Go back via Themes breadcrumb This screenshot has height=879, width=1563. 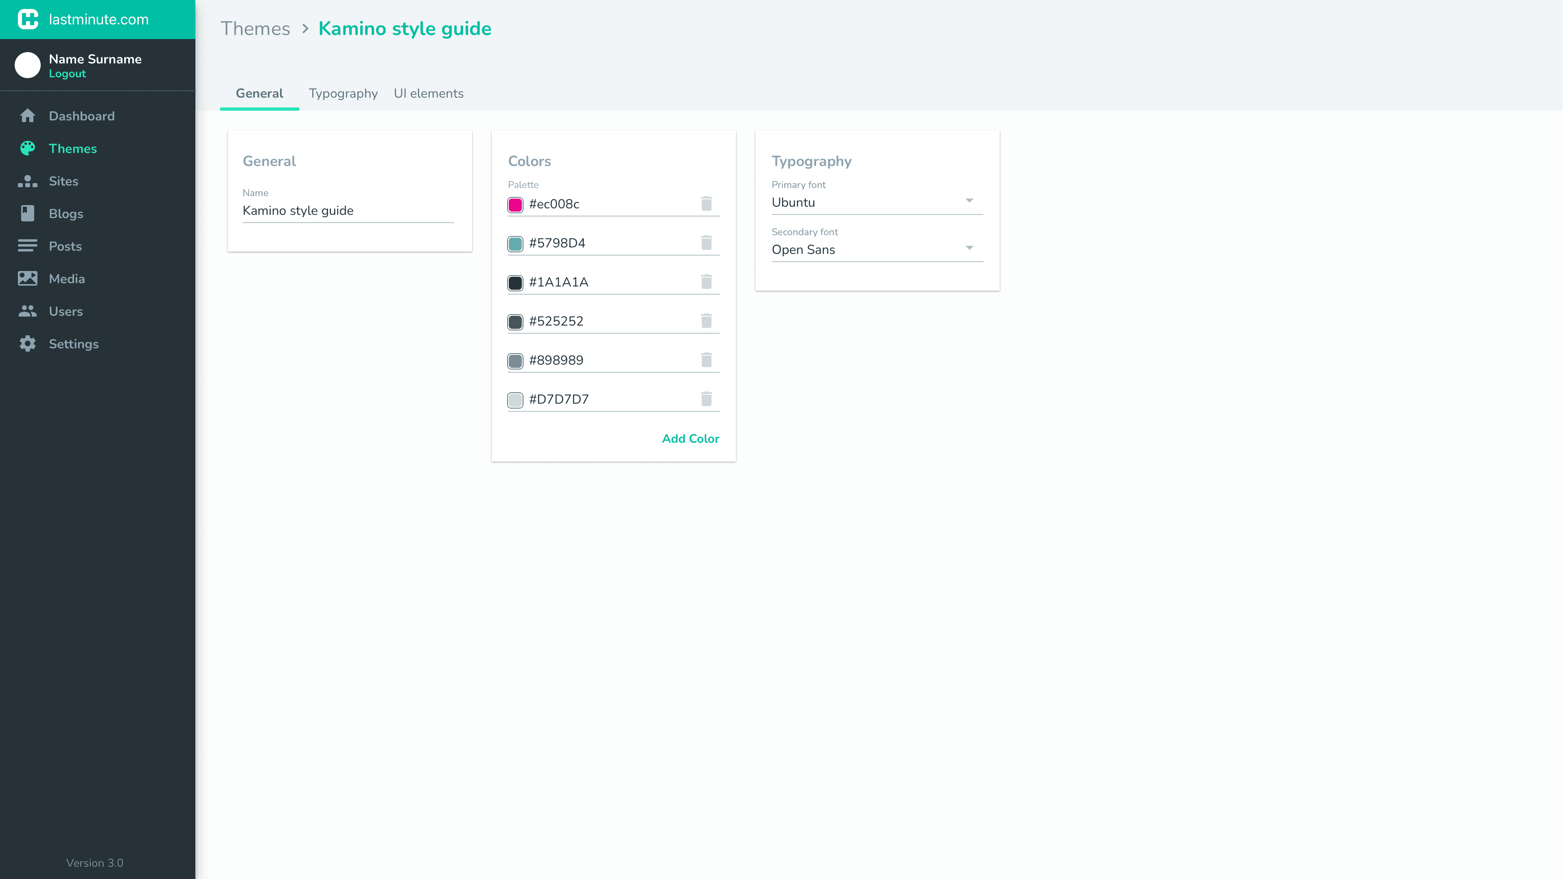pyautogui.click(x=255, y=28)
